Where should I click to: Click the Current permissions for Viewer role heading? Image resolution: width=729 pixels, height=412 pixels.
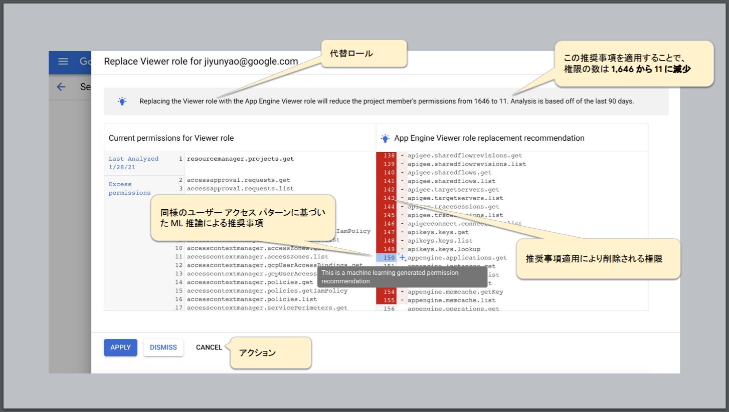click(x=171, y=138)
